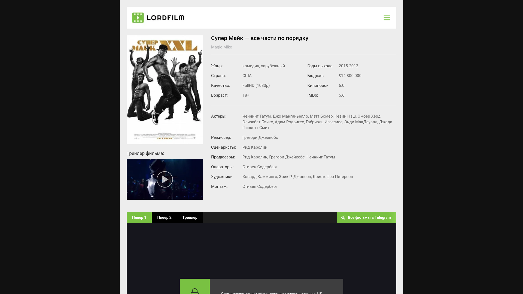Click the country value США

click(247, 76)
